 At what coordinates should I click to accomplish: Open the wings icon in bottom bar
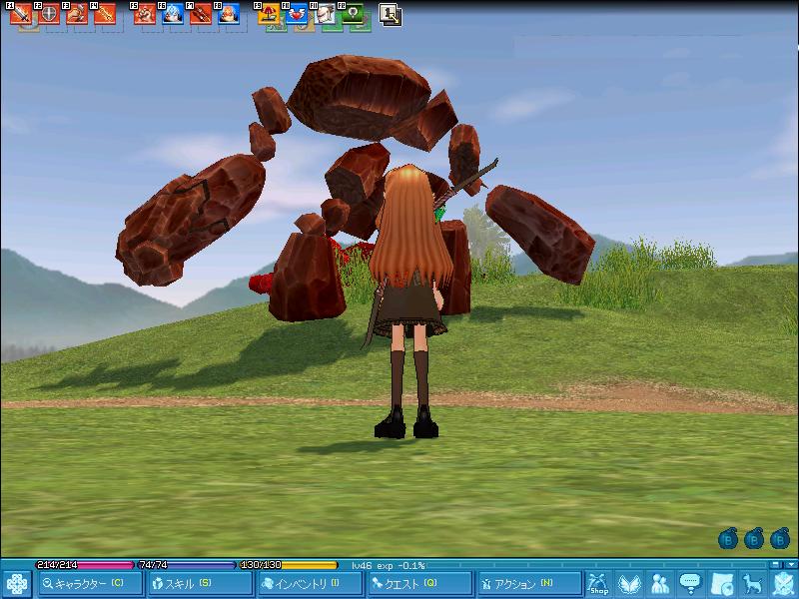(x=629, y=583)
